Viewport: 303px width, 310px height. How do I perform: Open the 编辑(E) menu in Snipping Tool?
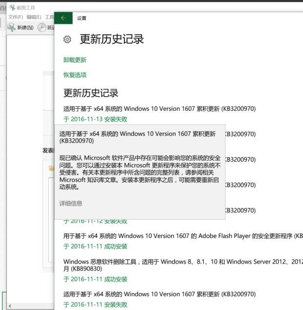click(x=34, y=17)
